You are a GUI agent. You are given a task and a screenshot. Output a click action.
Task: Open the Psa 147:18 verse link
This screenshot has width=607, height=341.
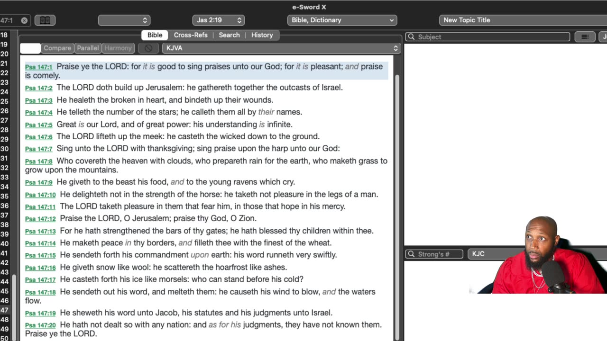tap(40, 292)
